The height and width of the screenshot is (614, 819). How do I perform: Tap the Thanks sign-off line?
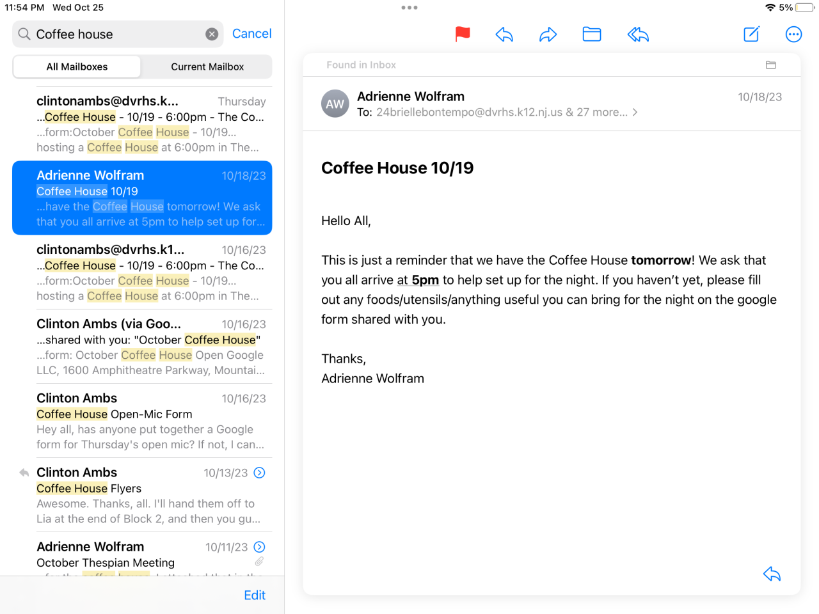(344, 359)
